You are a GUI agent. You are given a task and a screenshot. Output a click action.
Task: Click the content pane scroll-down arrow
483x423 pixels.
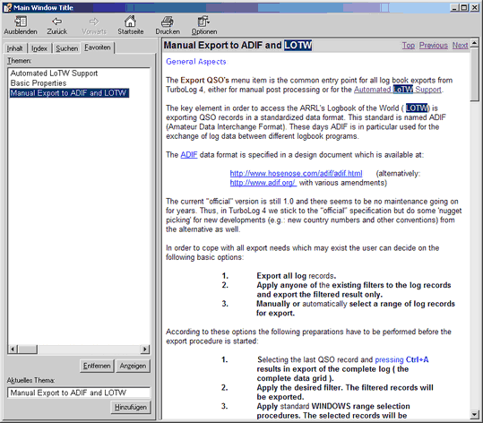[475, 415]
